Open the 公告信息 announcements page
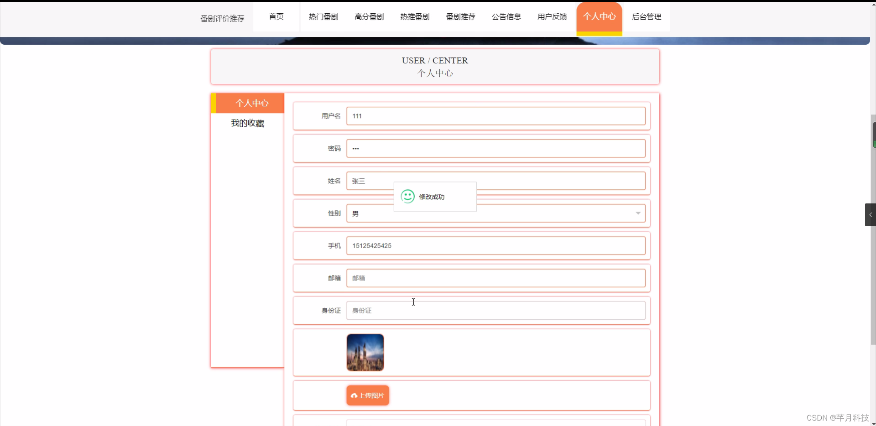Screen dimensions: 876x426 point(506,16)
